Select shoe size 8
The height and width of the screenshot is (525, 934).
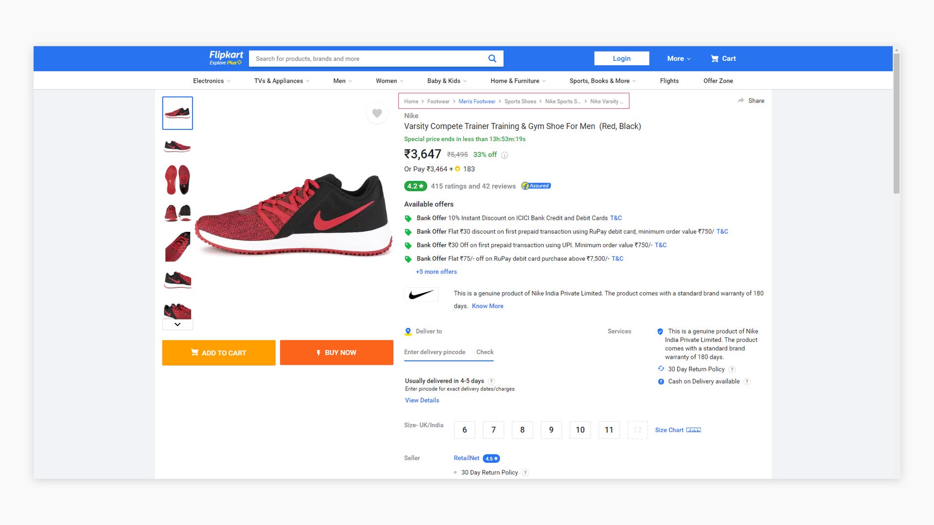pyautogui.click(x=522, y=430)
